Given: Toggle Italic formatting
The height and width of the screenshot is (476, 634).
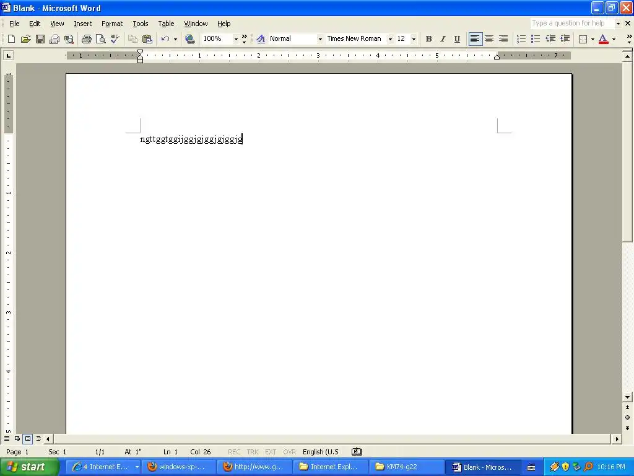Looking at the screenshot, I should tap(443, 39).
